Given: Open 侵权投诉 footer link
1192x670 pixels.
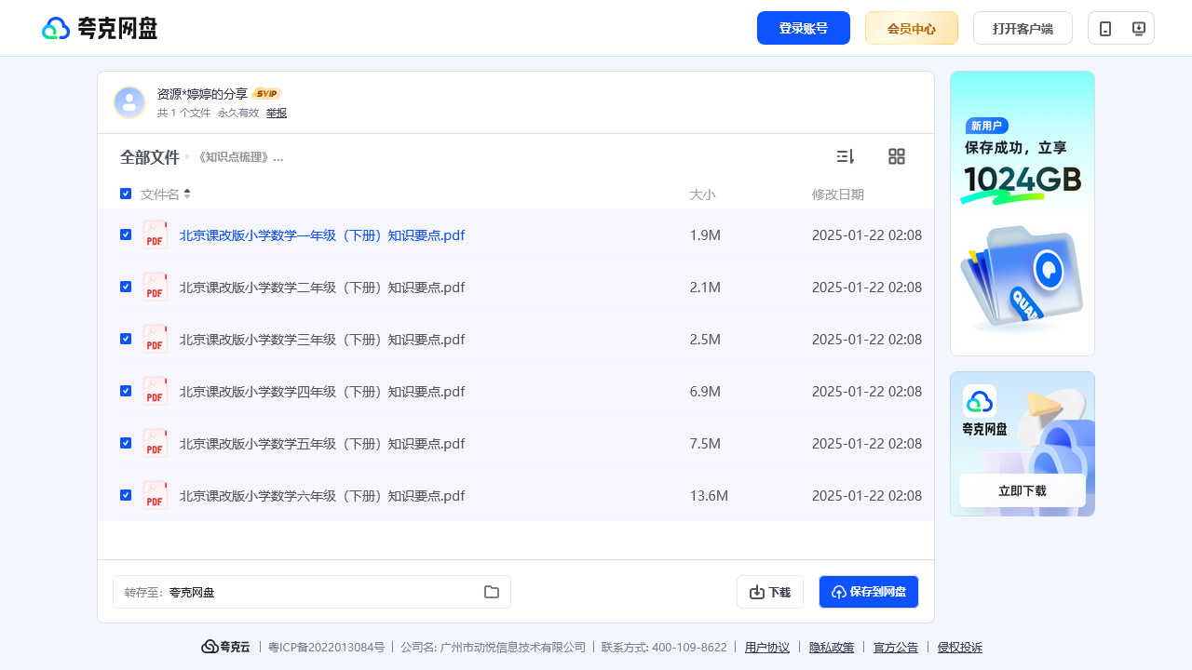Looking at the screenshot, I should pyautogui.click(x=960, y=648).
